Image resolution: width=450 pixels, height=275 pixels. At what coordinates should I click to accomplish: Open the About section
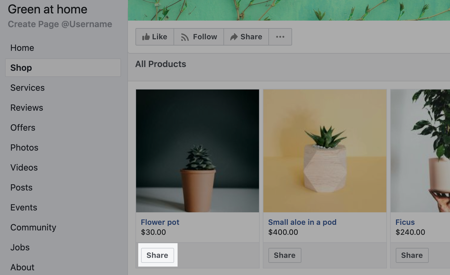(22, 267)
